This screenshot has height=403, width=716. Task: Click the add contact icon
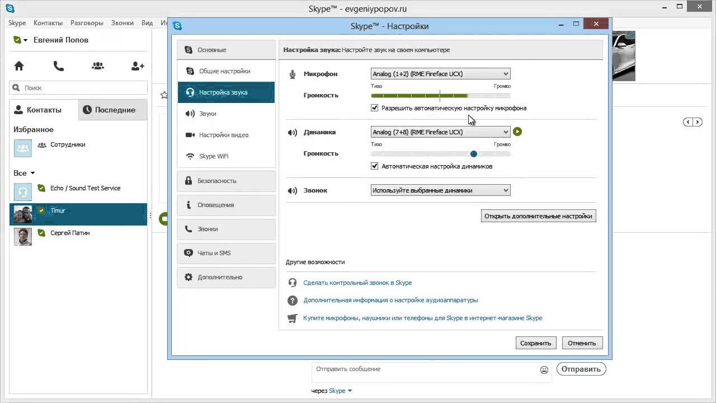[138, 66]
